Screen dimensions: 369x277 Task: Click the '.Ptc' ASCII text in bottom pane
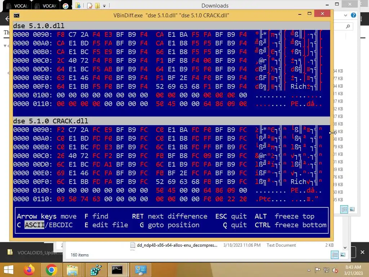pyautogui.click(x=263, y=199)
